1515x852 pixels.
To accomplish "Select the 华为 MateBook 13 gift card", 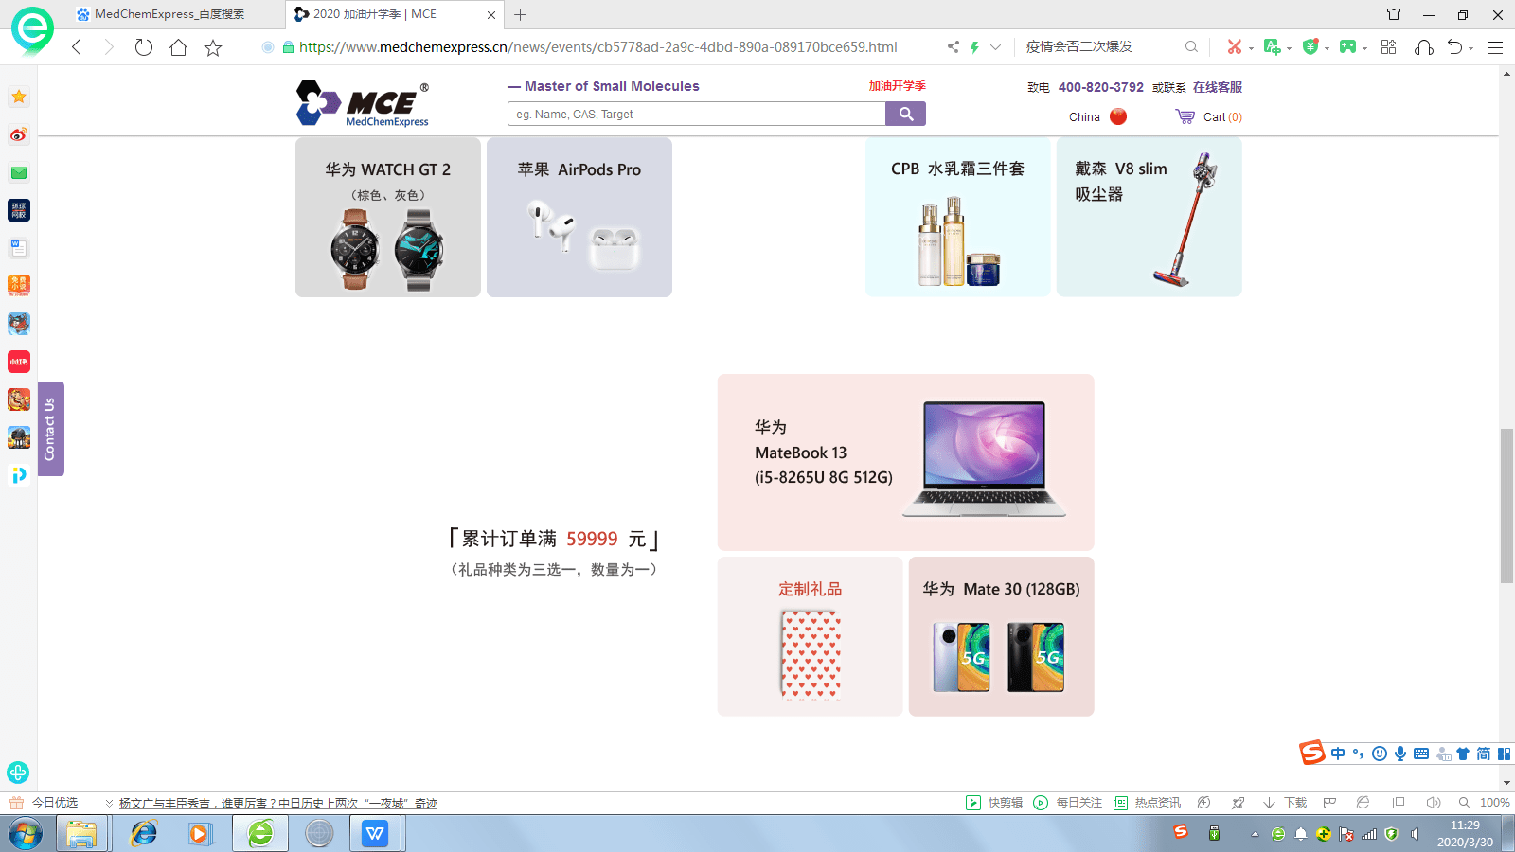I will pos(906,462).
